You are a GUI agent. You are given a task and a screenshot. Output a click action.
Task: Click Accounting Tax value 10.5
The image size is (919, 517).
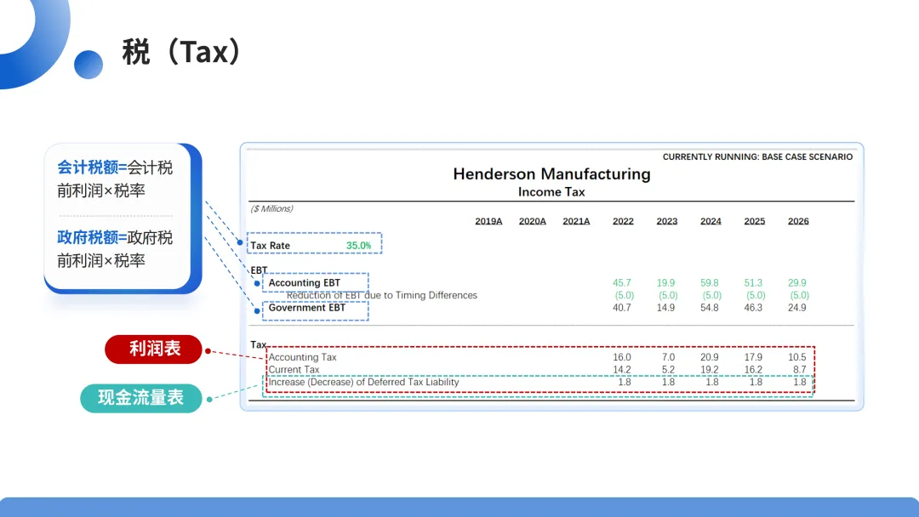click(797, 357)
